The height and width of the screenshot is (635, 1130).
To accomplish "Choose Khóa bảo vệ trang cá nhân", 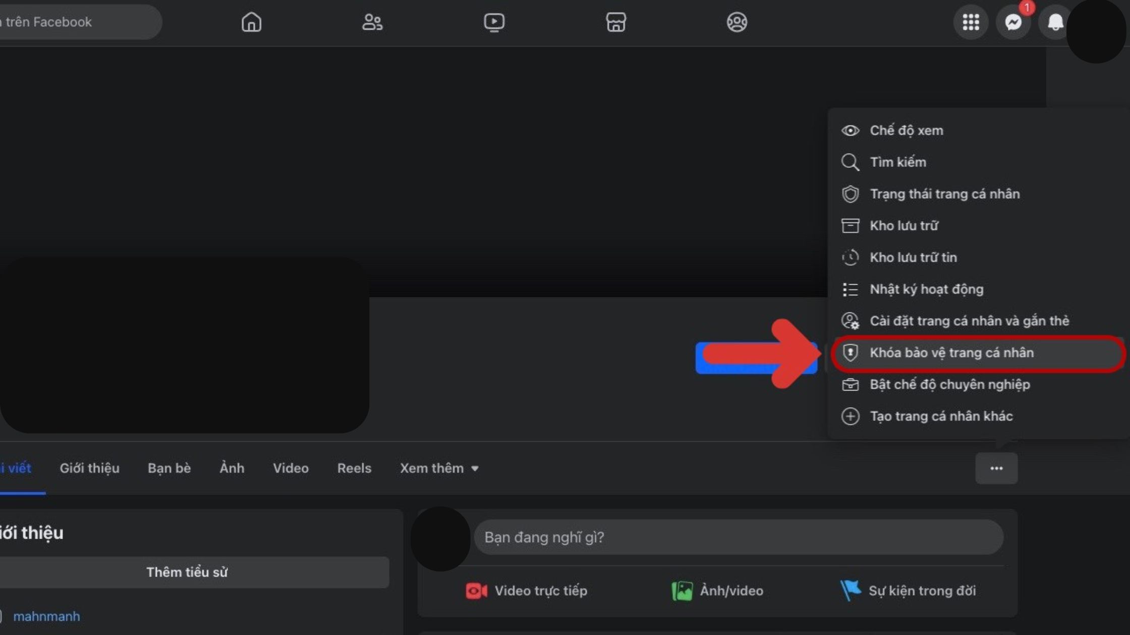I will pos(978,353).
